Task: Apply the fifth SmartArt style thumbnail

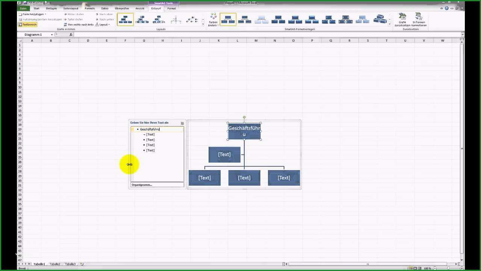Action: 295,19
